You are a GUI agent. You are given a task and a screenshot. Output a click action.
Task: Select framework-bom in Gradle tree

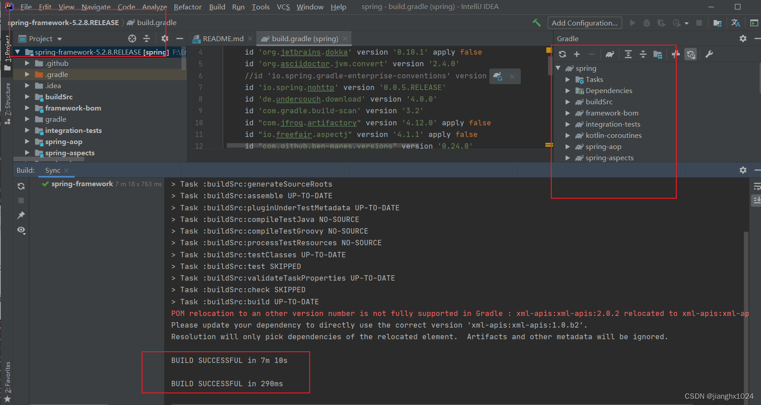[x=612, y=113]
